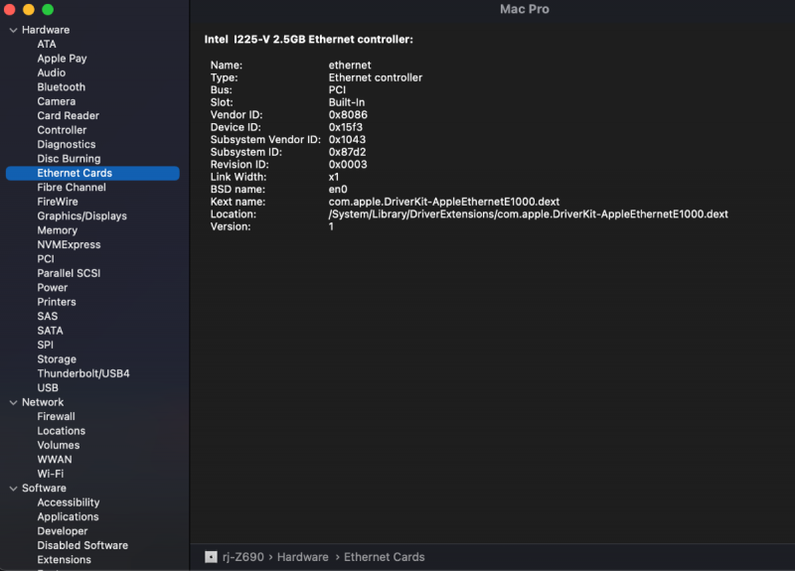The width and height of the screenshot is (795, 571).
Task: Open Accessibility under Software
Action: click(x=69, y=502)
